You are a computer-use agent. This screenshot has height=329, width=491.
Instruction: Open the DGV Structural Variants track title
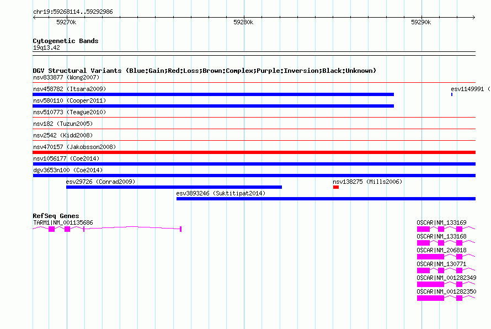pos(205,71)
